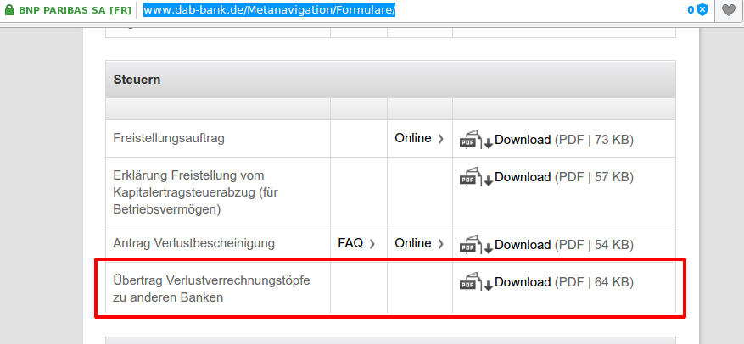The image size is (744, 344).
Task: Open the blue shield tracker-blocker icon
Action: tap(702, 10)
